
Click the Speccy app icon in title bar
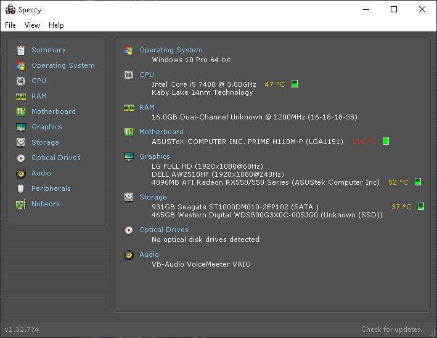click(x=10, y=9)
